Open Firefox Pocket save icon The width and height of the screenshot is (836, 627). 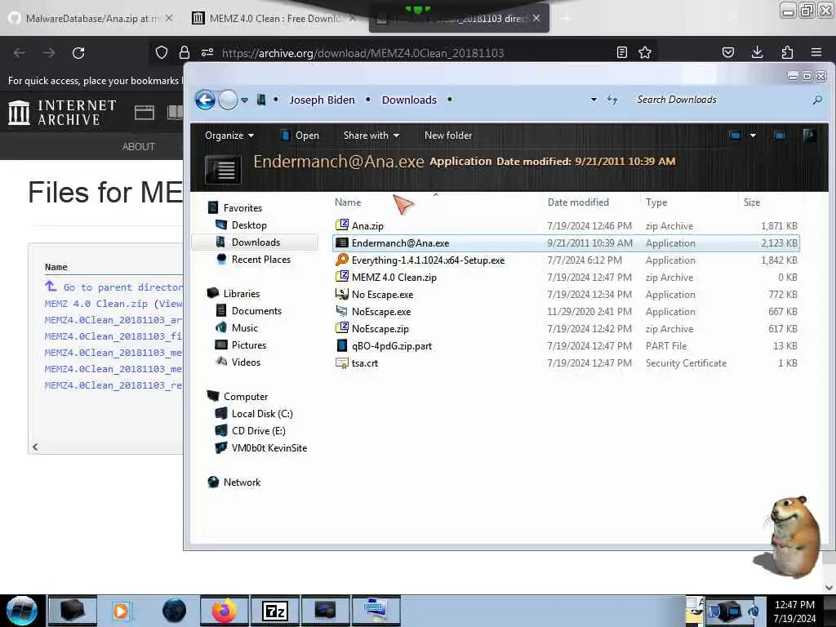pyautogui.click(x=728, y=52)
